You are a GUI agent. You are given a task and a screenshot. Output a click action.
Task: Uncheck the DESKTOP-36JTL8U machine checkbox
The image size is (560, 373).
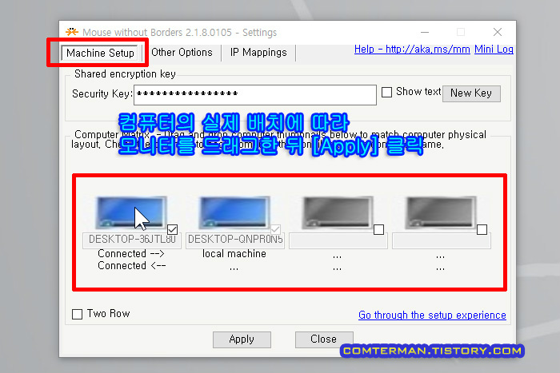click(x=172, y=230)
